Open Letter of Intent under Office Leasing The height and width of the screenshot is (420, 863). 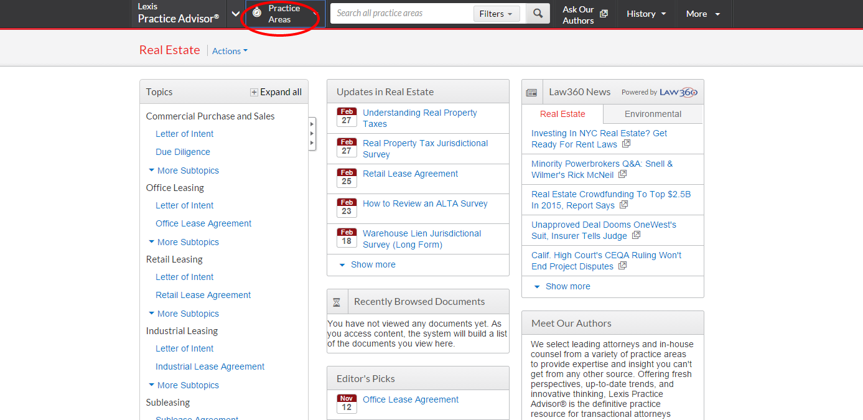pyautogui.click(x=184, y=205)
